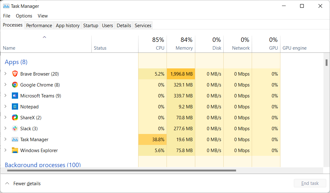Select the Microsoft Teams (9) row name

[41, 96]
